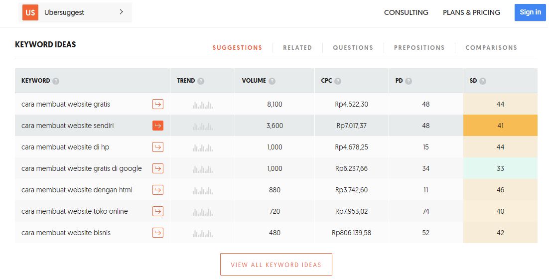The image size is (549, 280).
Task: Open arrow icon for 'cara membuat website bisnis'
Action: (158, 233)
